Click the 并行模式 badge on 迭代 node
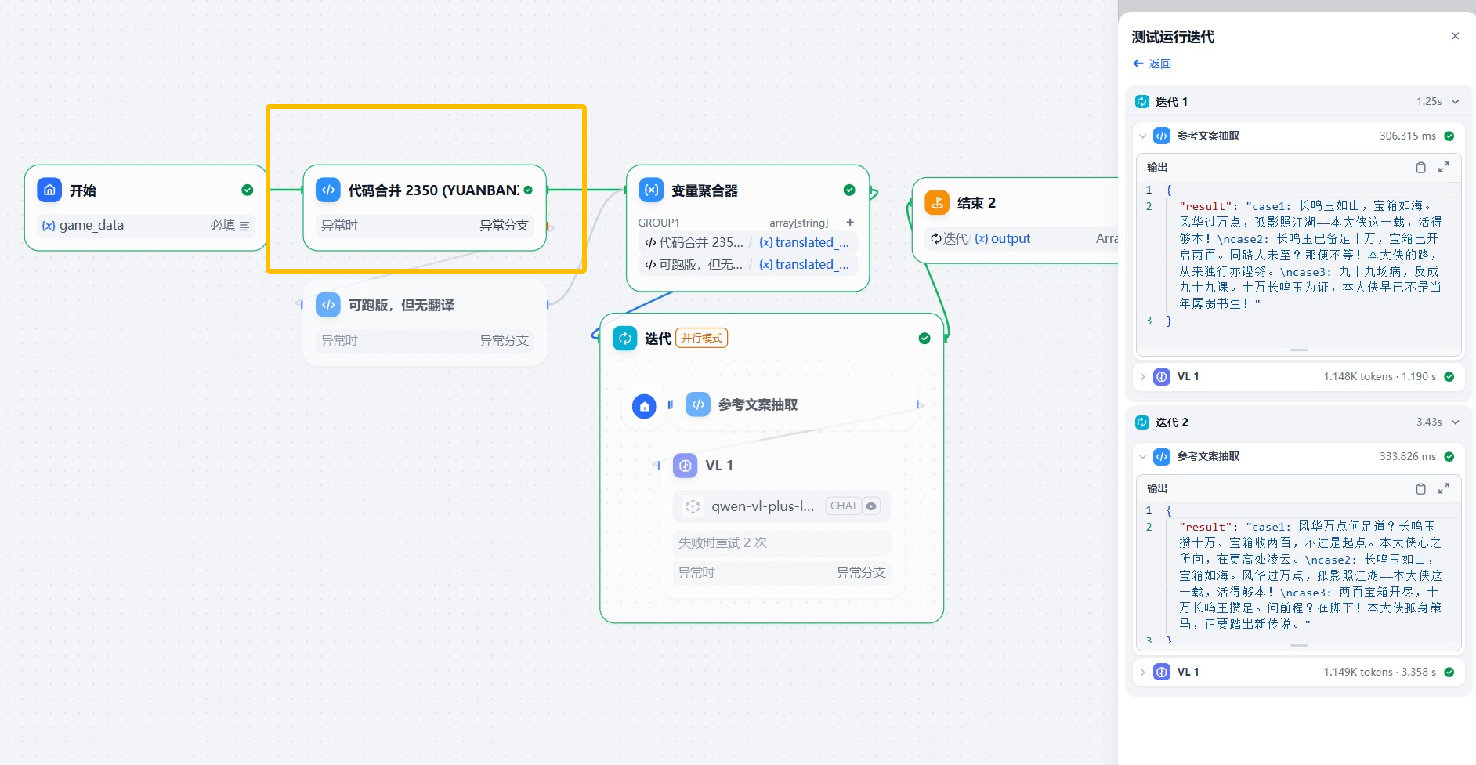 (702, 338)
